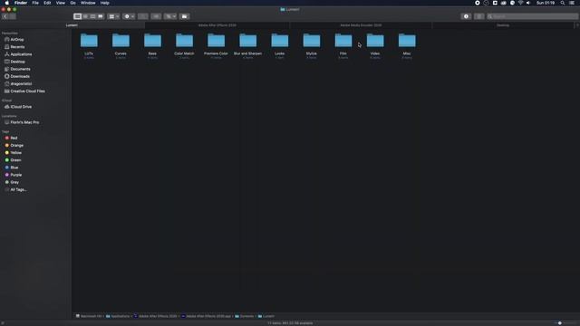Click the Get Info toolbar button

466,16
